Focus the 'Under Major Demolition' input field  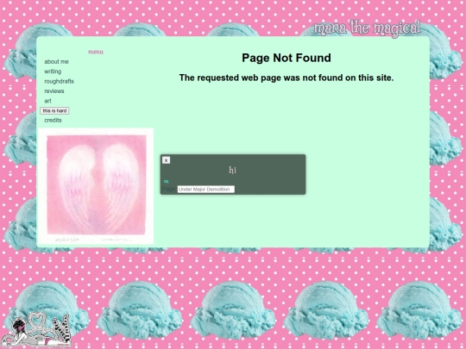click(206, 189)
